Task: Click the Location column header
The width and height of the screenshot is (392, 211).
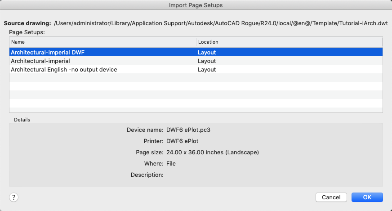Action: [289, 42]
